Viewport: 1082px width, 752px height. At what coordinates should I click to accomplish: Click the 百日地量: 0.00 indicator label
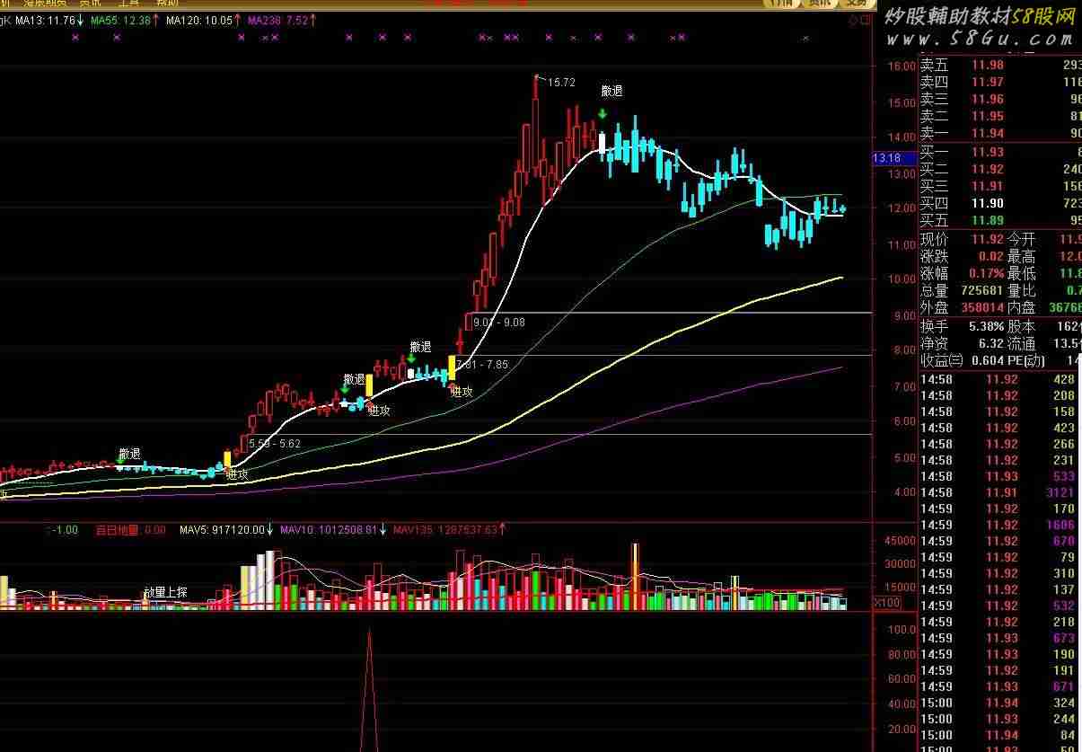coord(131,530)
